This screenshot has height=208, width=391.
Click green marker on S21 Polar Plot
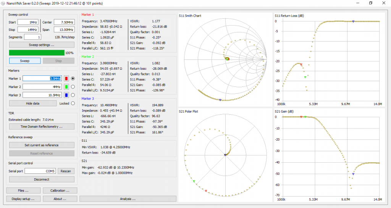(x=194, y=181)
